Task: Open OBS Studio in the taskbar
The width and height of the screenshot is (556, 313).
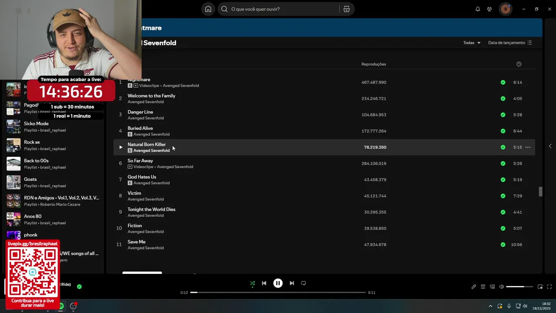Action: 73,306
